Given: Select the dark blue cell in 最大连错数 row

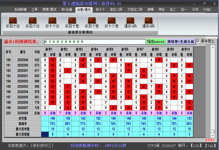Looking at the screenshot, I should [x=45, y=134].
